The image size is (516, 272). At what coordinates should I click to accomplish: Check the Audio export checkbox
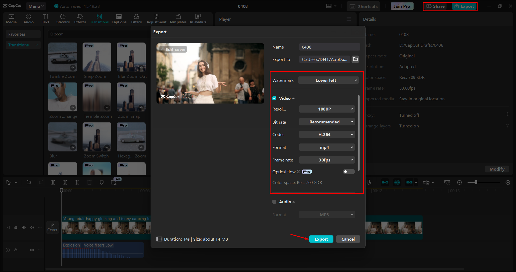[x=274, y=202]
